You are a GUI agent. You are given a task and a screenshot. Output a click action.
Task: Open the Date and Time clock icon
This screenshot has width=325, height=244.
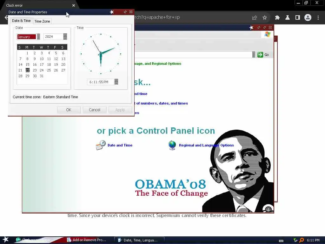coord(101,145)
